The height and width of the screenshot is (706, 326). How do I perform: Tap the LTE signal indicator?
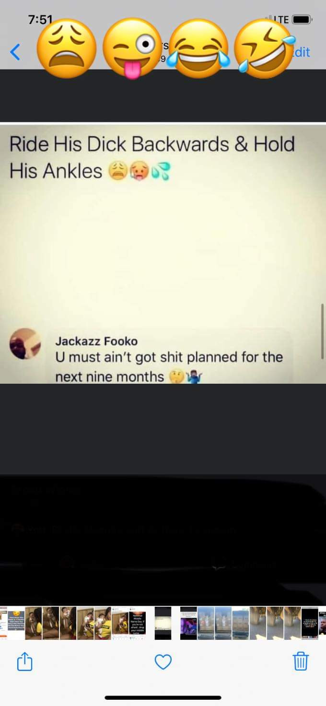pos(280,20)
